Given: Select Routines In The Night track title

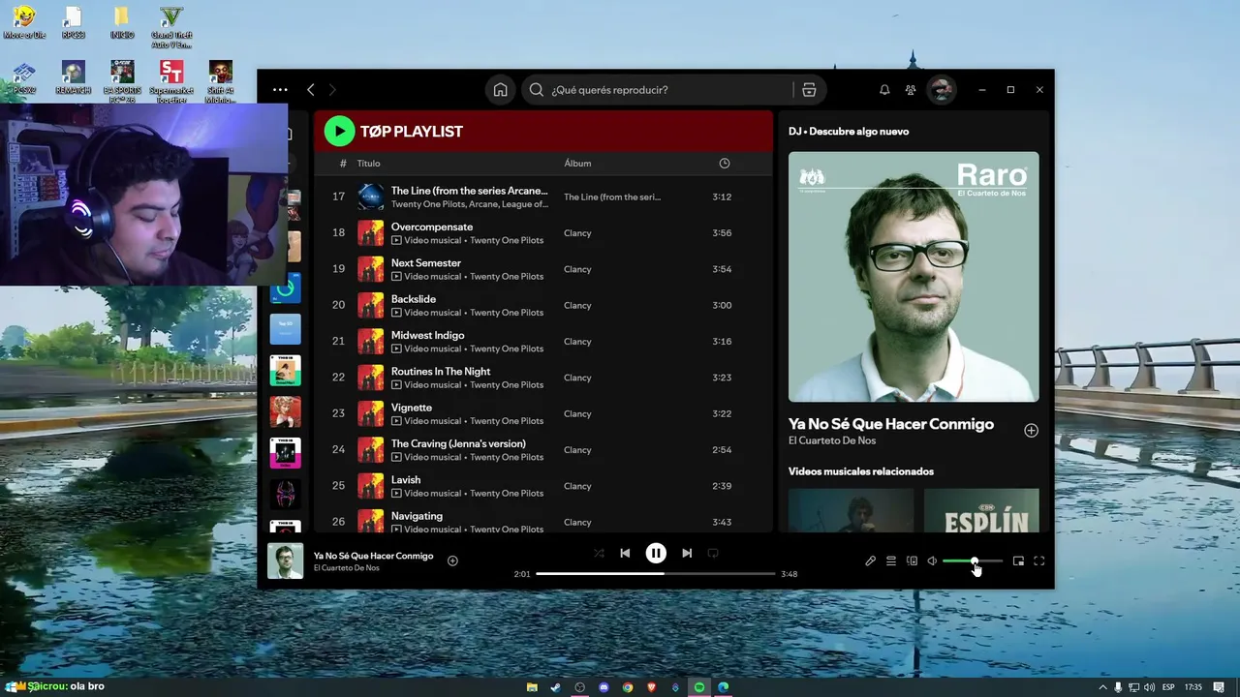Looking at the screenshot, I should 441,372.
